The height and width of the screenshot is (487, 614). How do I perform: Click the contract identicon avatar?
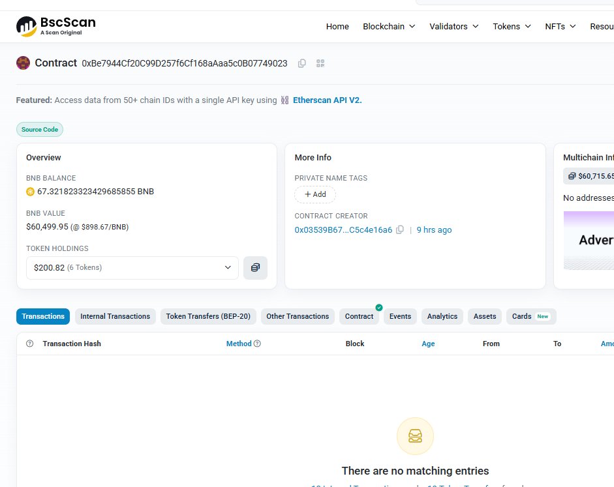point(23,63)
